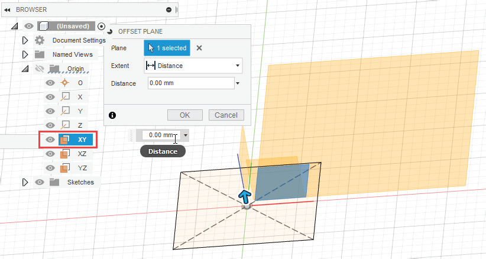
Task: Activate the Unsaved component radio button
Action: click(x=102, y=26)
